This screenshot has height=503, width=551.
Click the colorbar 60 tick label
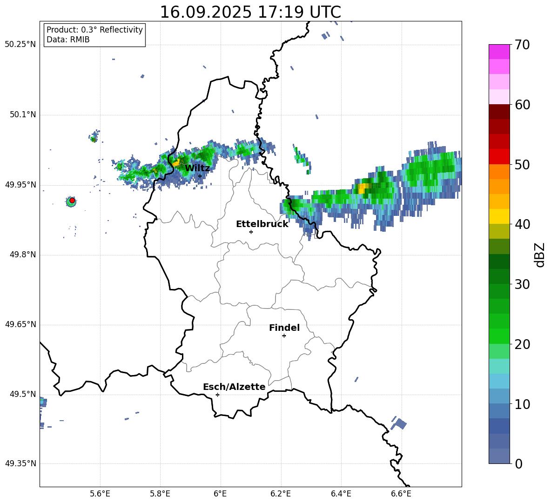point(522,105)
